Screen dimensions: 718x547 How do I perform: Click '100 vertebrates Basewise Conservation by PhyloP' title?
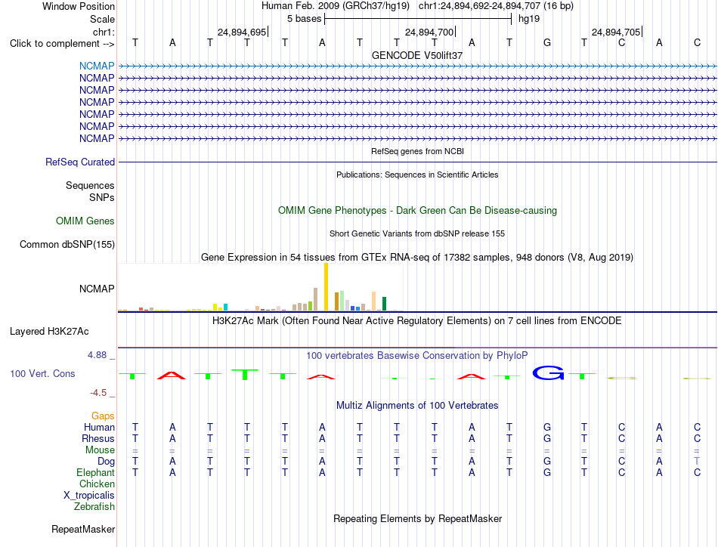[x=416, y=356]
